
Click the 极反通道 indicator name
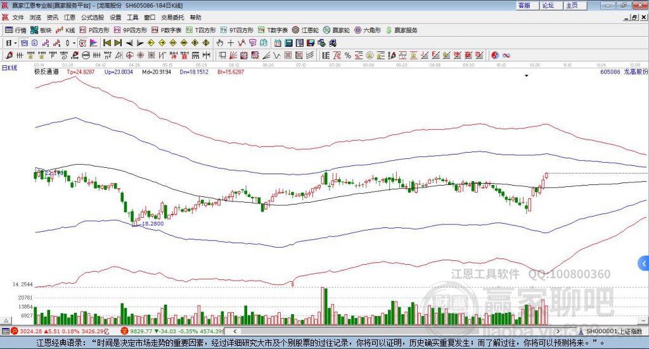(46, 72)
